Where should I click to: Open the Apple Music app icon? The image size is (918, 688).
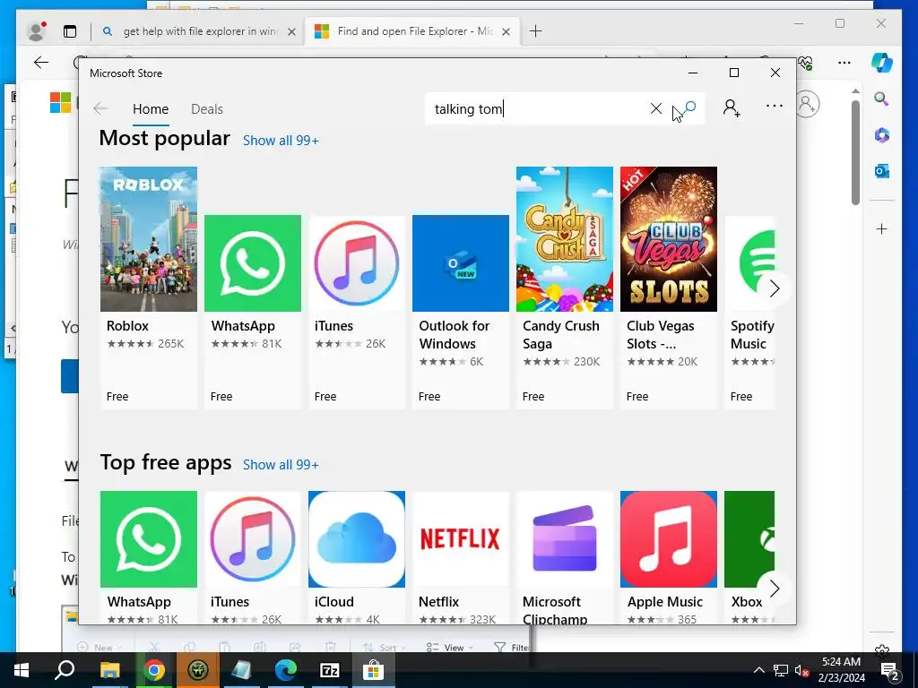click(669, 538)
